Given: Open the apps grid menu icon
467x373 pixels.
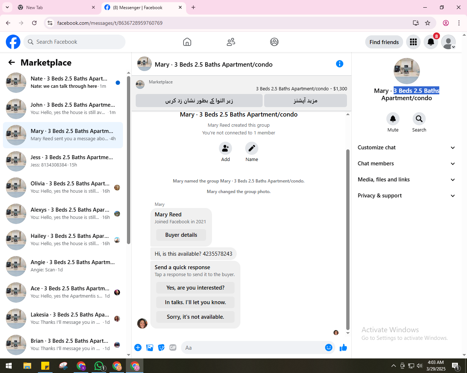Looking at the screenshot, I should click(x=413, y=42).
